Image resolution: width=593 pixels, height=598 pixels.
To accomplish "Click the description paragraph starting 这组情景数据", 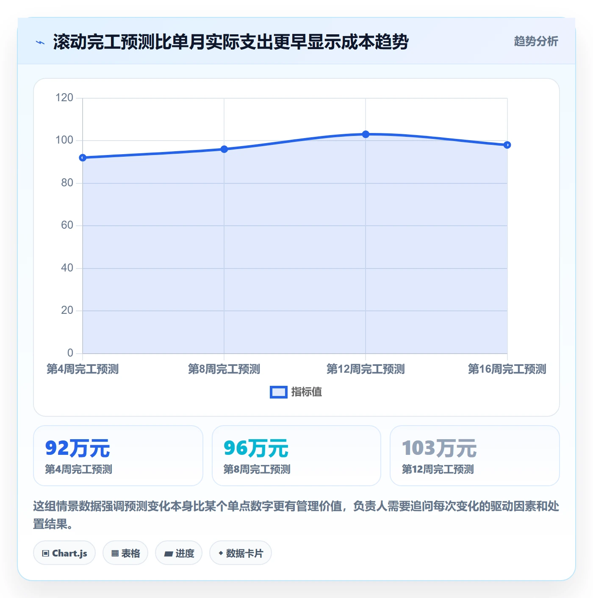I will (296, 515).
